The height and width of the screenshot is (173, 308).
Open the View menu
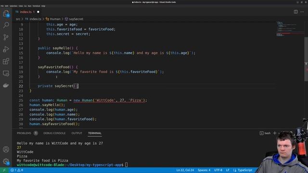21,6
